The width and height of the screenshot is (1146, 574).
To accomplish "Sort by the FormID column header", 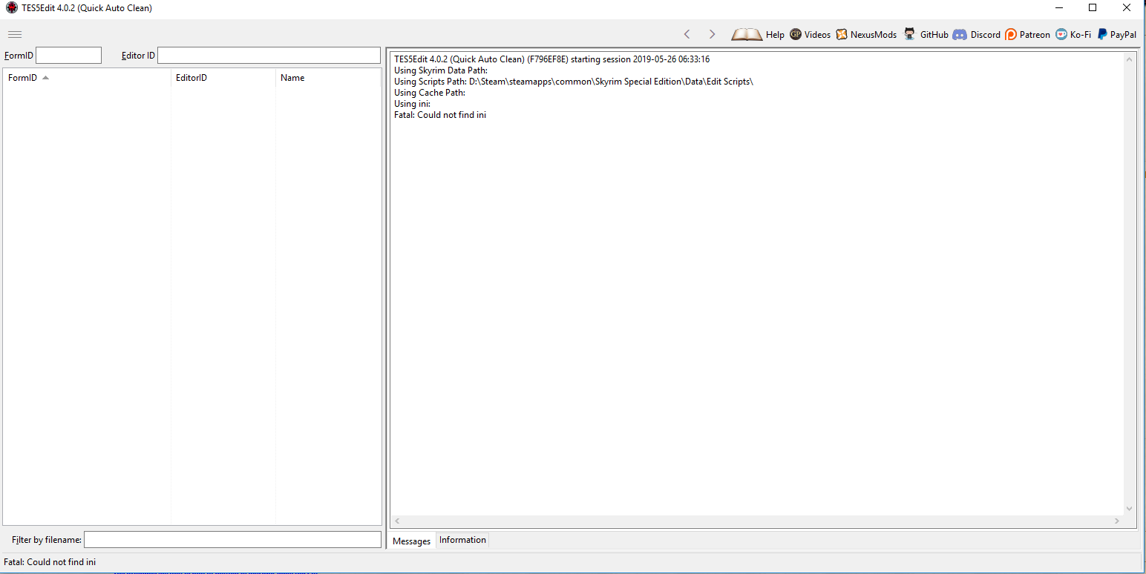I will click(87, 78).
